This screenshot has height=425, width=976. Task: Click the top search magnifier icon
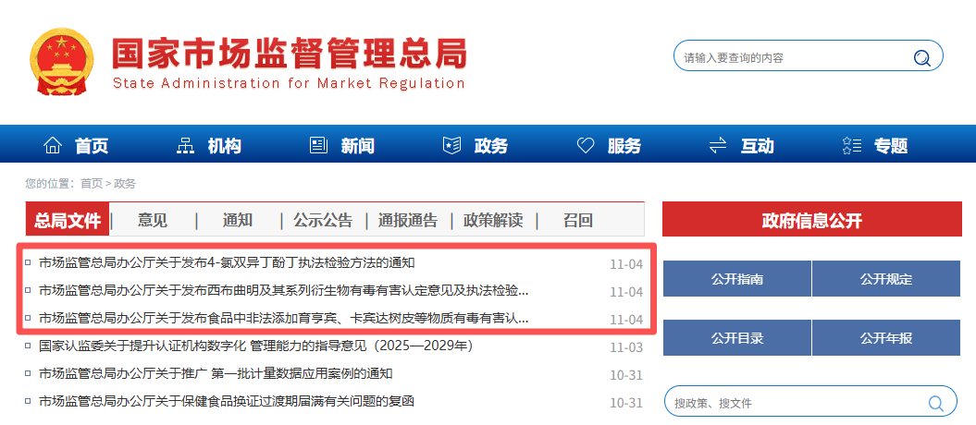pyautogui.click(x=921, y=57)
